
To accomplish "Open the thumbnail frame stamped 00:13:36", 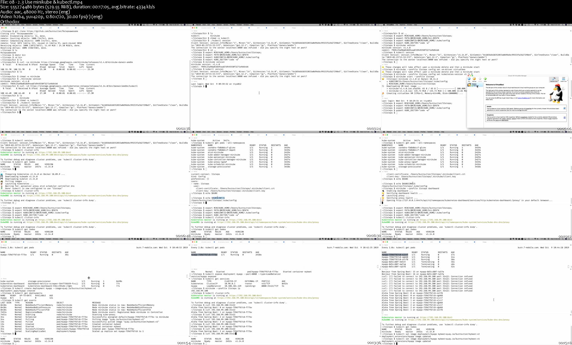I will click(286, 291).
